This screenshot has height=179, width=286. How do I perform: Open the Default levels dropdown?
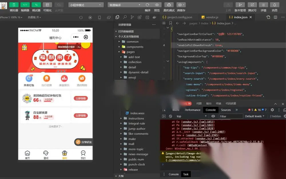pyautogui.click(x=255, y=116)
